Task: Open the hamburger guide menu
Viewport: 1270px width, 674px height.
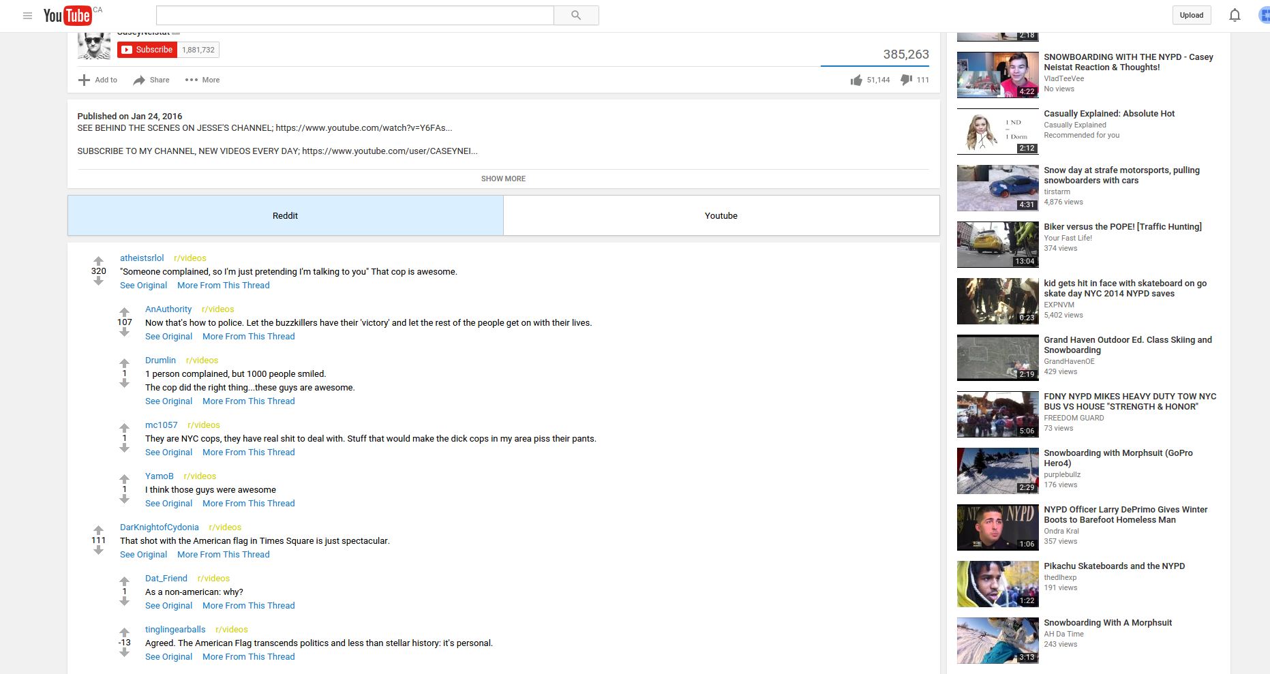Action: (x=27, y=15)
